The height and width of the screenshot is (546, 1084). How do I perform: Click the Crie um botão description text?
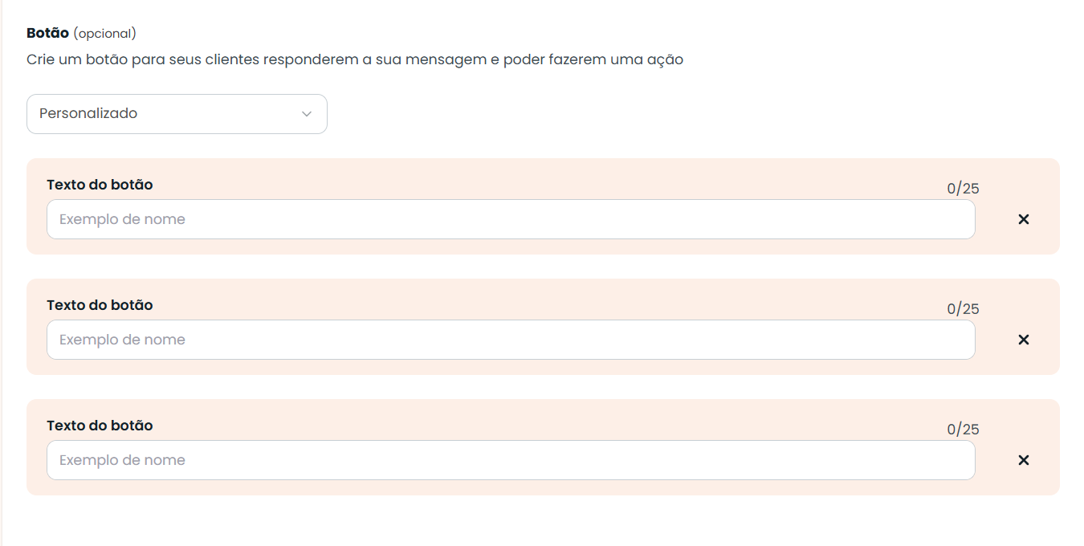[355, 60]
